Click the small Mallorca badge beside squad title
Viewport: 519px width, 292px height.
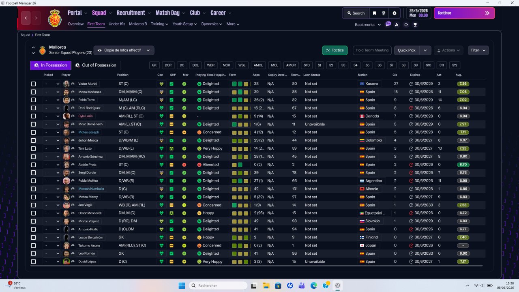(43, 50)
